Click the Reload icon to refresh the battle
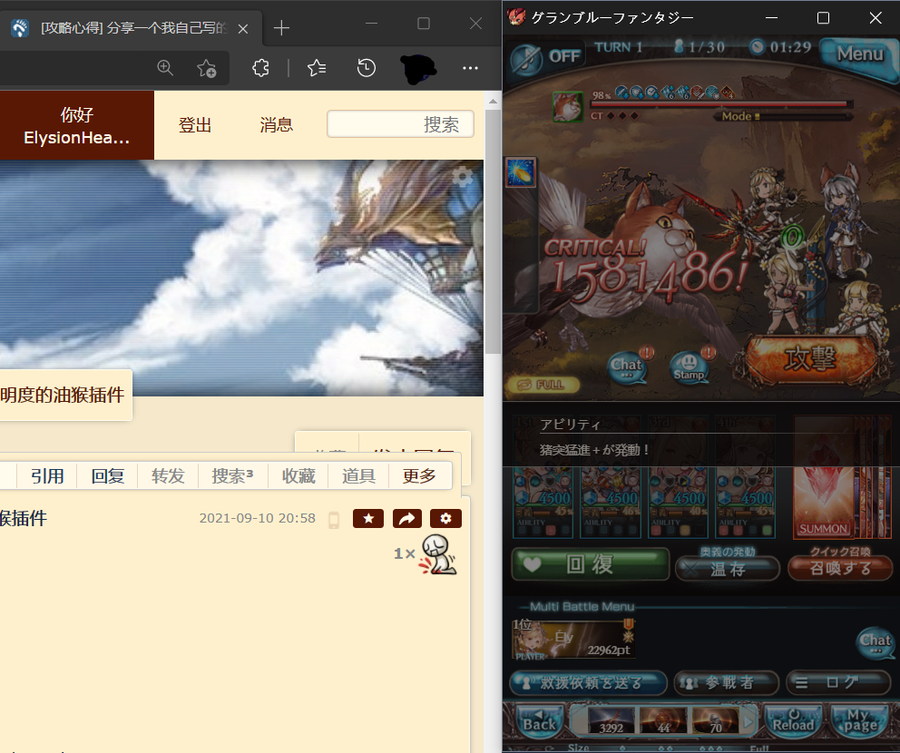Screen dimensions: 900x753 click(792, 721)
